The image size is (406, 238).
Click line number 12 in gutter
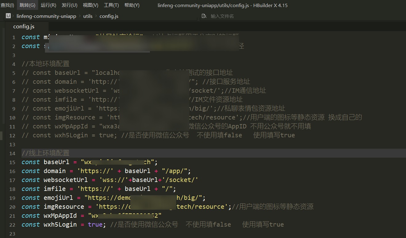coord(12,135)
